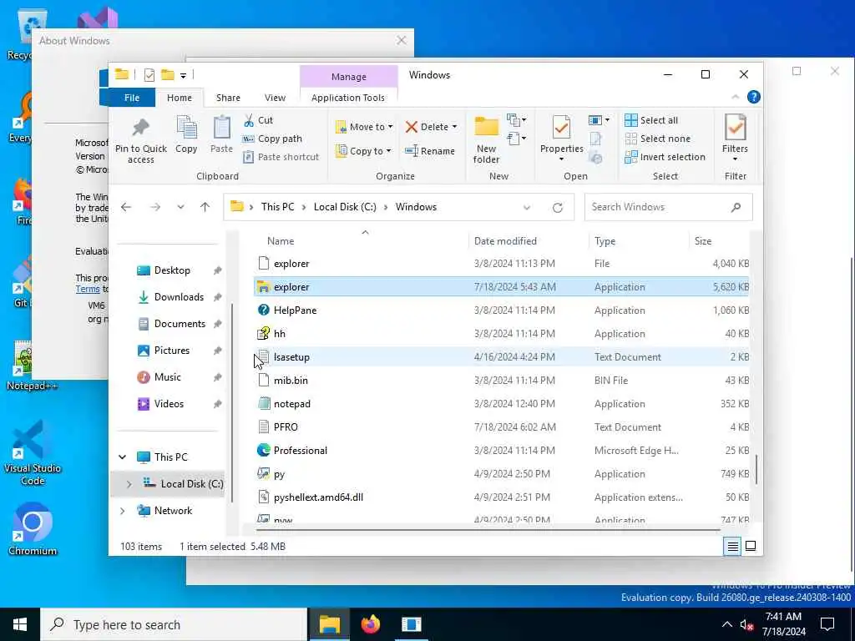Click the vertical scrollbar thumb in file list
The width and height of the screenshot is (855, 641).
coord(756,469)
